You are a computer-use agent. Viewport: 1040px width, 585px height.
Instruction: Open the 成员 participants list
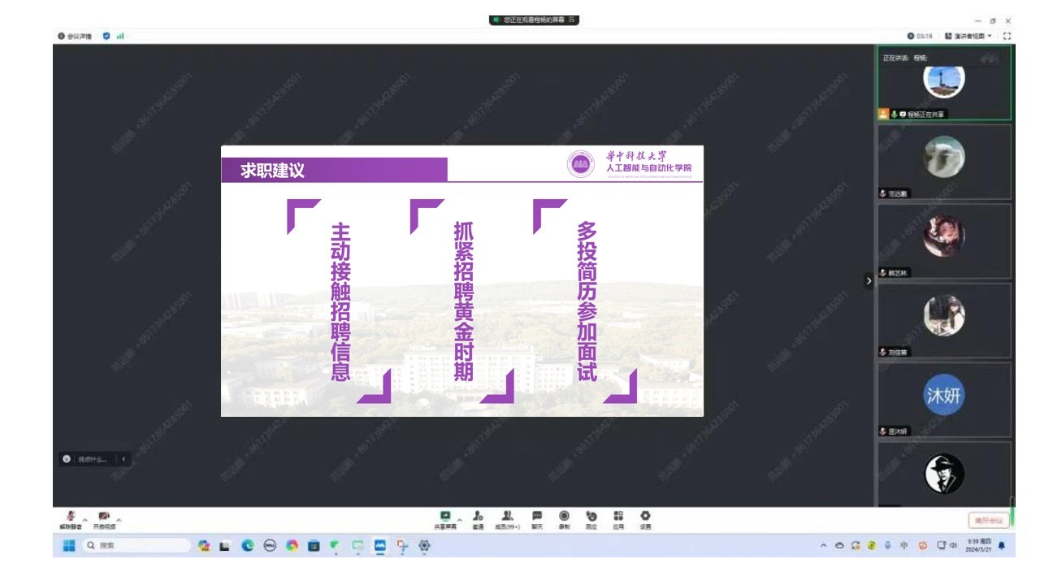pos(507,518)
